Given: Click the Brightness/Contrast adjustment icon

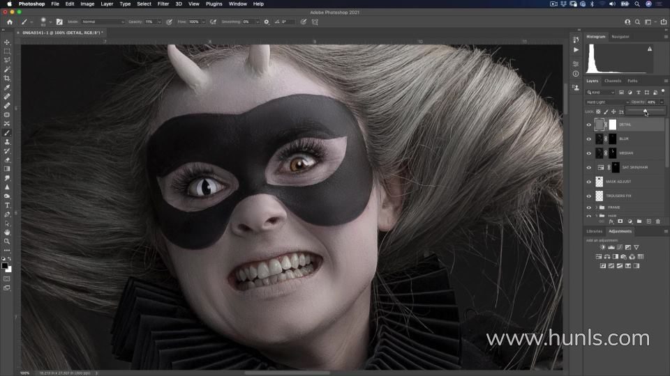Looking at the screenshot, I should (x=603, y=247).
